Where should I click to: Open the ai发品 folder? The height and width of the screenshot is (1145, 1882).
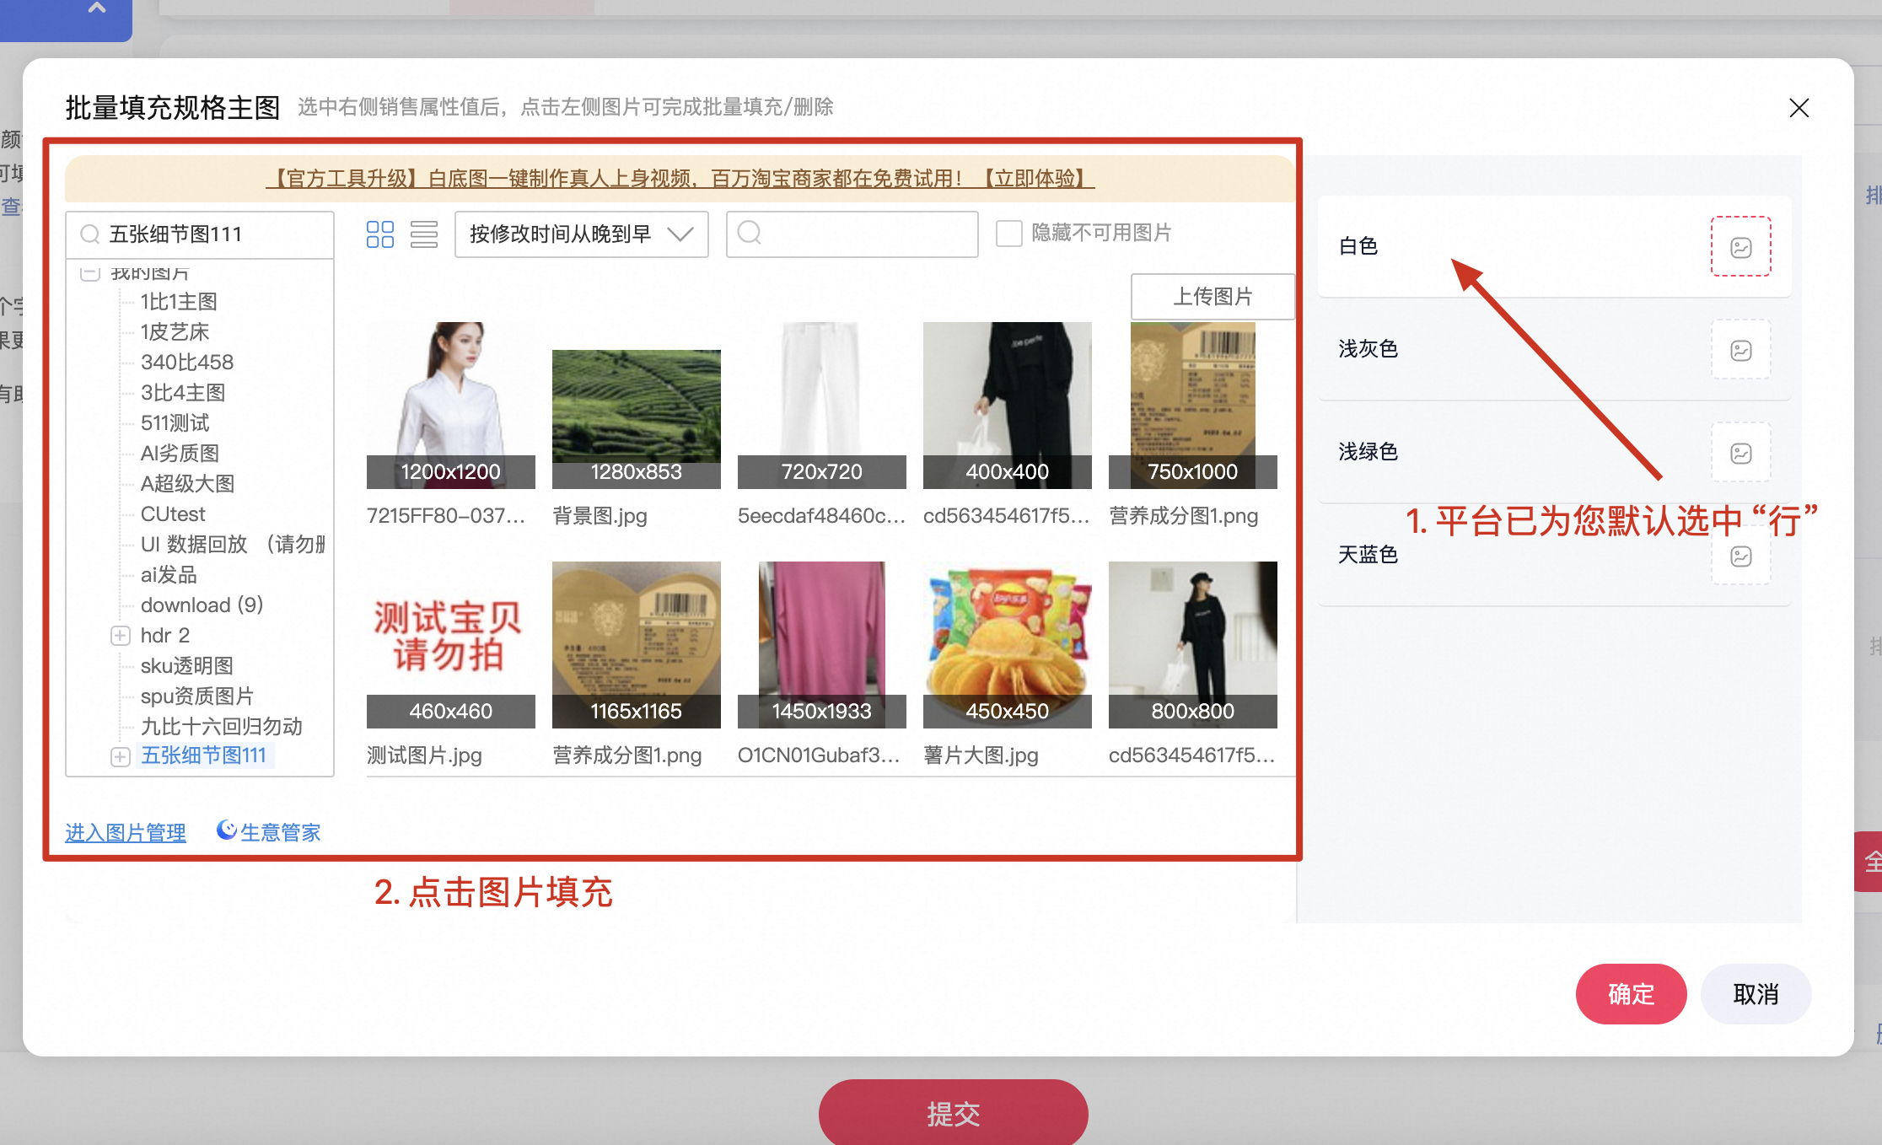click(169, 575)
